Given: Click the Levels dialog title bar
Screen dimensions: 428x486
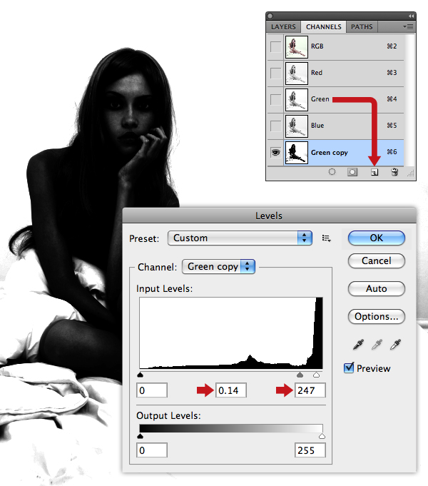Looking at the screenshot, I should 269,216.
